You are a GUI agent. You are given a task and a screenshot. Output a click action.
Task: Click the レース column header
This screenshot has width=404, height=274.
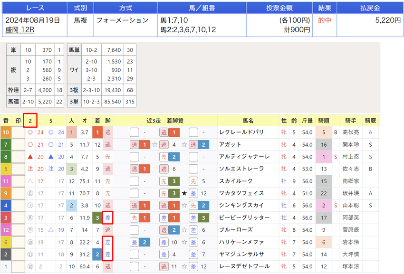pyautogui.click(x=35, y=8)
